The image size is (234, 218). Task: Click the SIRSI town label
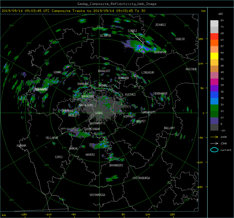[59, 157]
